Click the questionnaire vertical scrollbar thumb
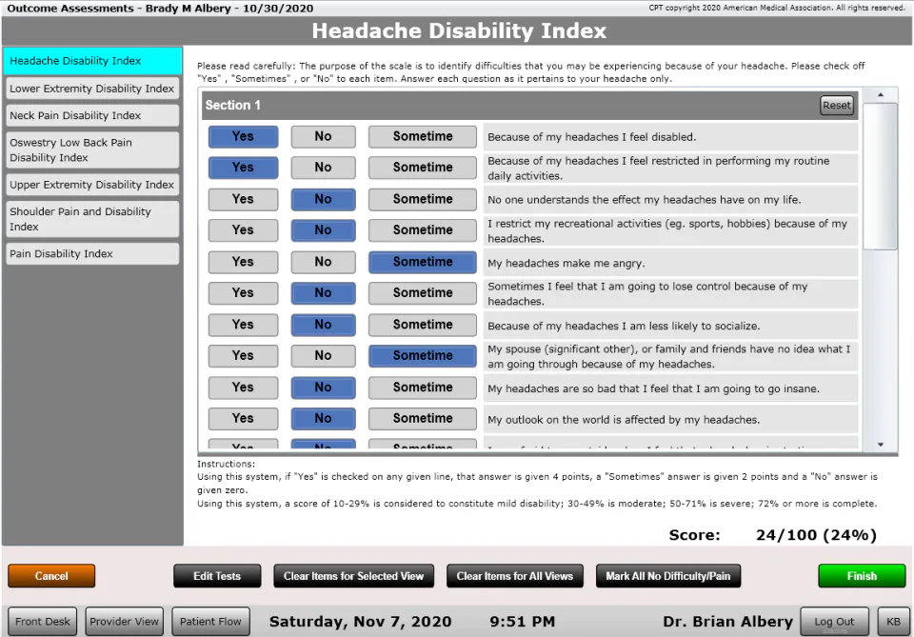Screen dimensions: 914x637 880,176
